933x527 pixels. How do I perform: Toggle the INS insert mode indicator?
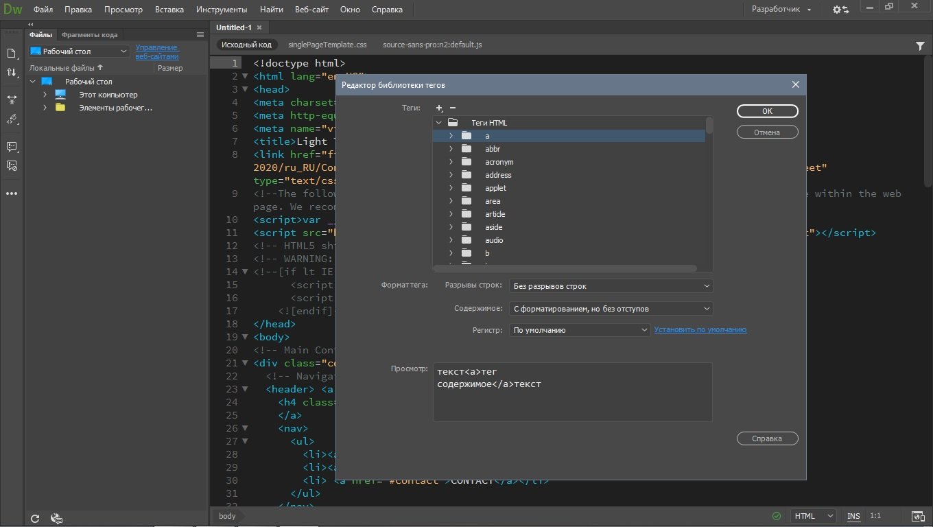[x=853, y=516]
